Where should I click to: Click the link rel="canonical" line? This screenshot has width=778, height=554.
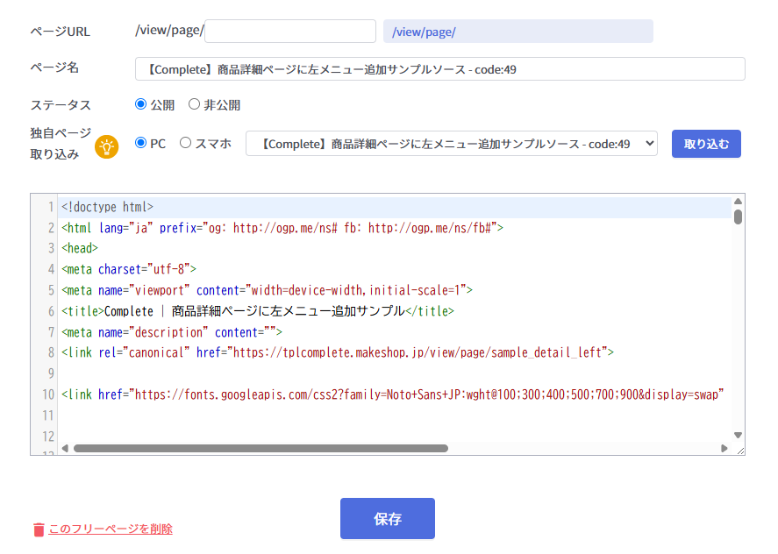click(x=338, y=352)
